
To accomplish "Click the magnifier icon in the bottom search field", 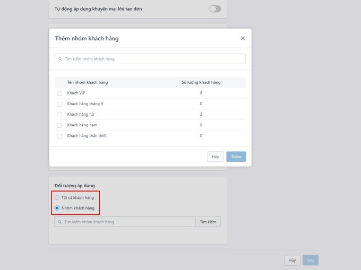I will (x=59, y=222).
